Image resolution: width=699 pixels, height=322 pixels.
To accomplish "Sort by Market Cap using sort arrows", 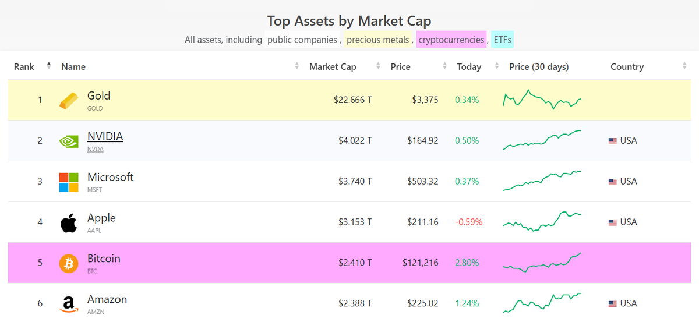I will pyautogui.click(x=379, y=66).
